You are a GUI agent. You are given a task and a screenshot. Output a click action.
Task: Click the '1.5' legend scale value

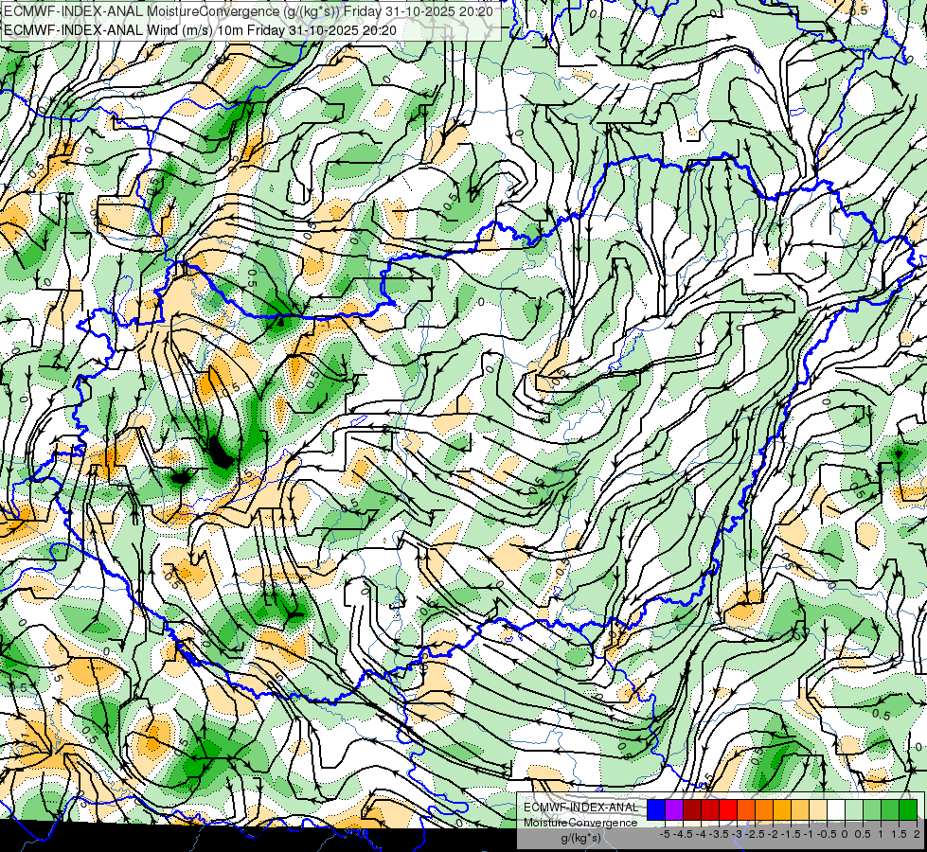click(899, 834)
